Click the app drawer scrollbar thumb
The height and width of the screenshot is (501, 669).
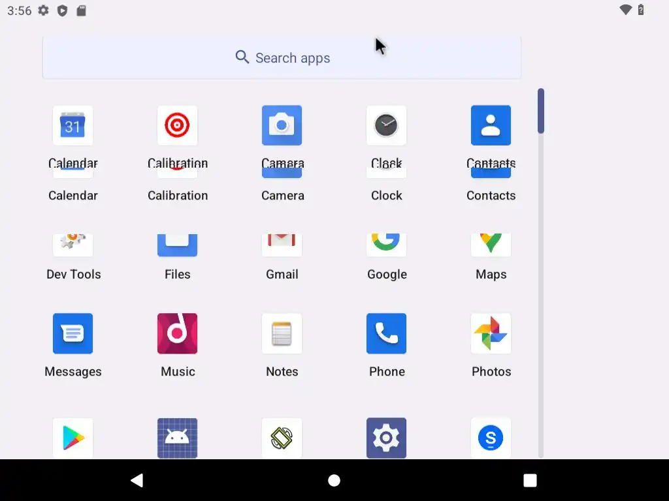tap(540, 111)
